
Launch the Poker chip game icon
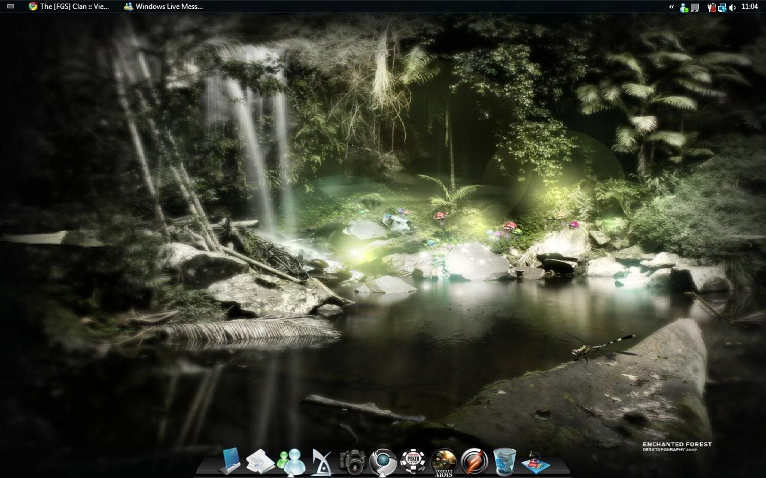click(x=413, y=461)
